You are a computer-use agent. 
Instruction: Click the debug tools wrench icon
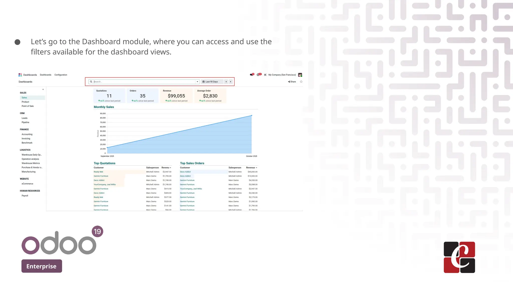click(x=265, y=75)
